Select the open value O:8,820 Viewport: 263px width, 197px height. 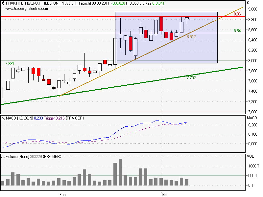(119, 3)
